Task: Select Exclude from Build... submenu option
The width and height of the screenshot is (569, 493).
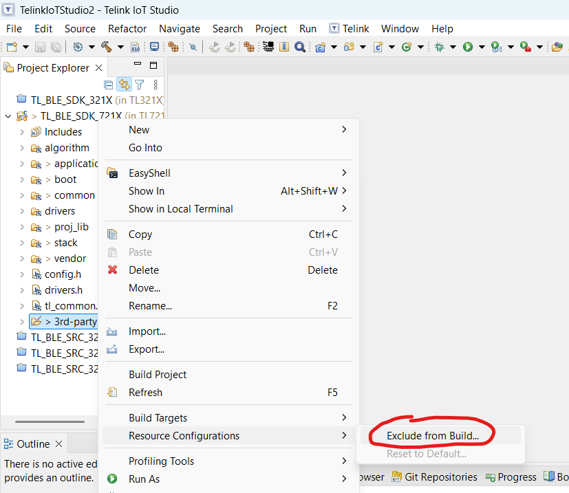Action: [x=432, y=436]
